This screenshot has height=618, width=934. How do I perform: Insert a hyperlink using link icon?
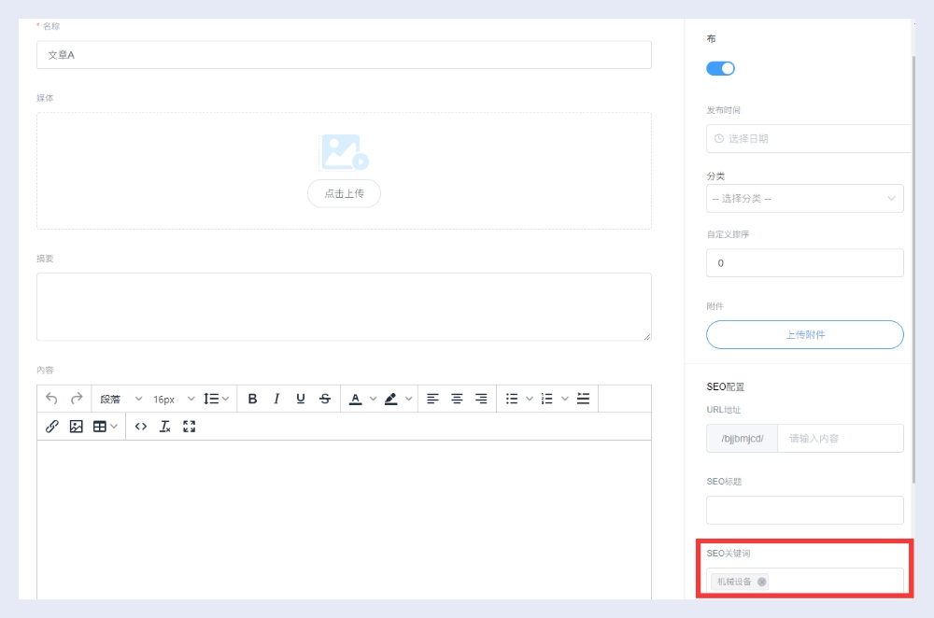pyautogui.click(x=52, y=427)
